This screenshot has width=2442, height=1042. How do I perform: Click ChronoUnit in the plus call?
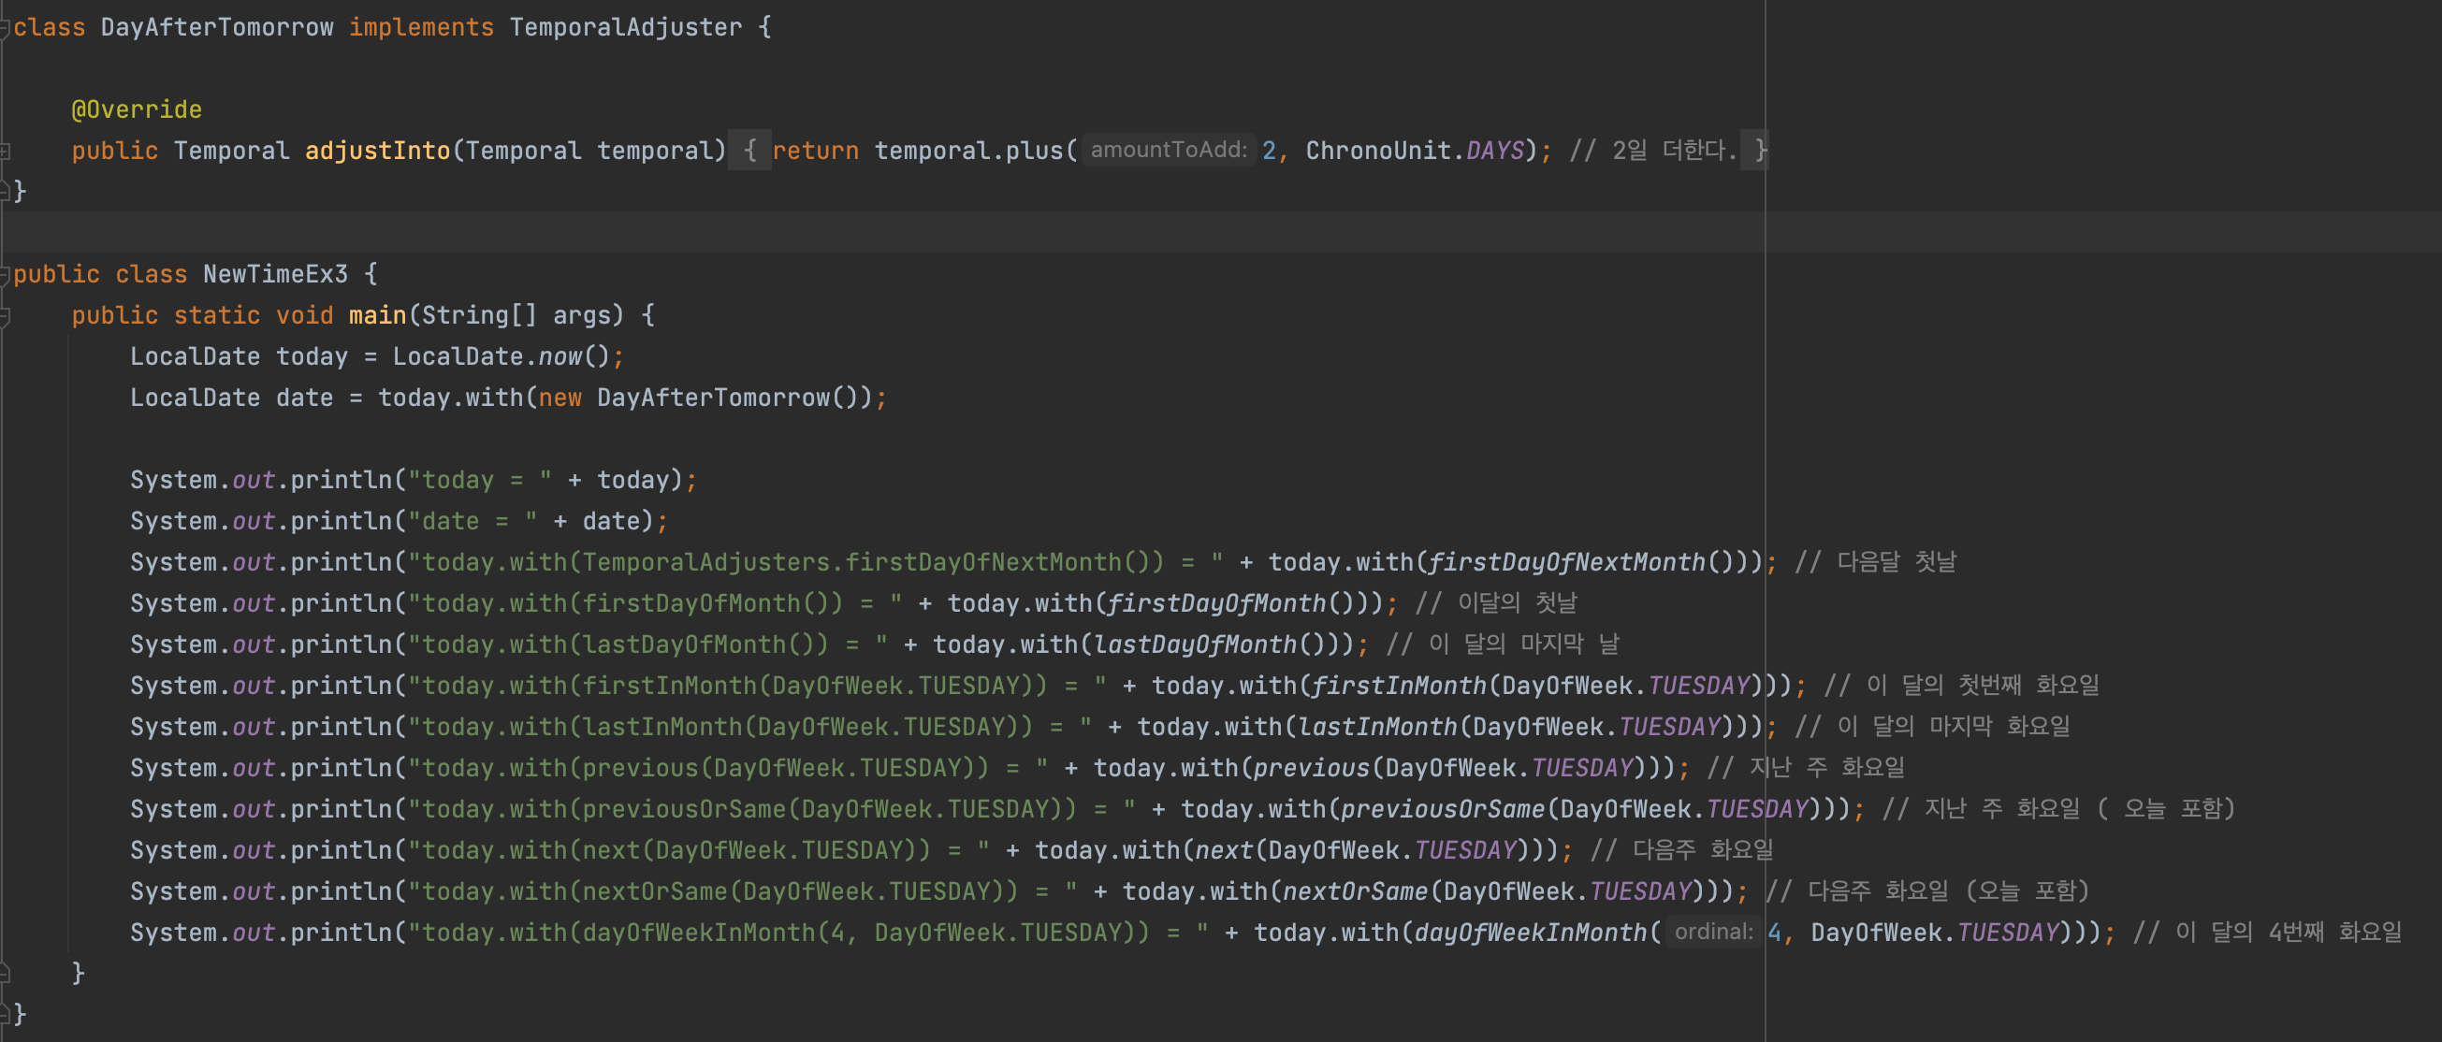[1377, 151]
